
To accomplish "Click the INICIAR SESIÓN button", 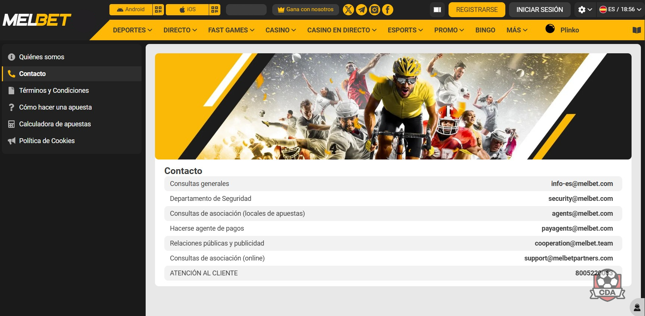I will coord(539,10).
